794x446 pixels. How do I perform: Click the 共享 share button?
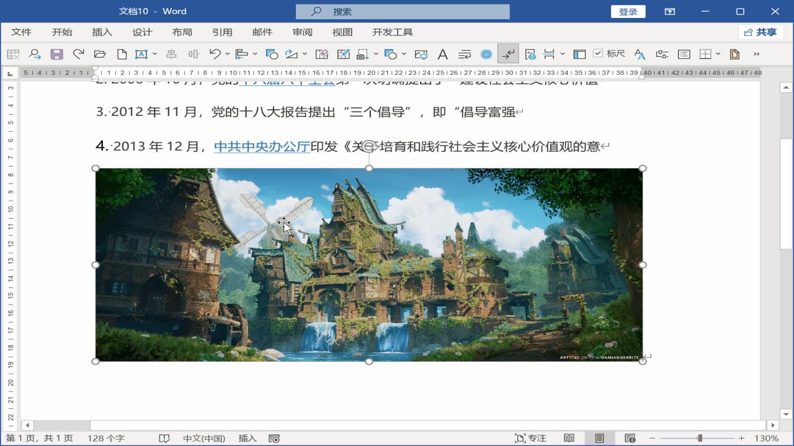(x=761, y=32)
